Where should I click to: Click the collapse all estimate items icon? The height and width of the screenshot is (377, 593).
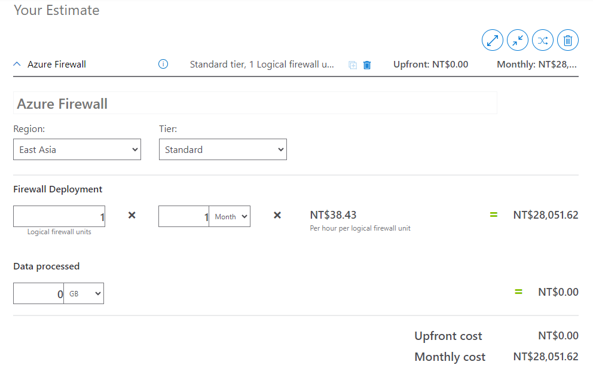pos(517,40)
